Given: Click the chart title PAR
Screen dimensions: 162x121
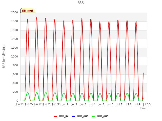Looking at the screenshot, I should (x=80, y=2).
